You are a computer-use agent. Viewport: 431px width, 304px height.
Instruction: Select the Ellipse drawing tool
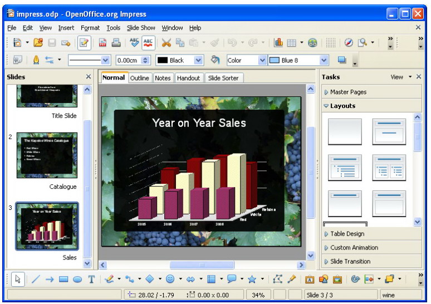(x=77, y=280)
